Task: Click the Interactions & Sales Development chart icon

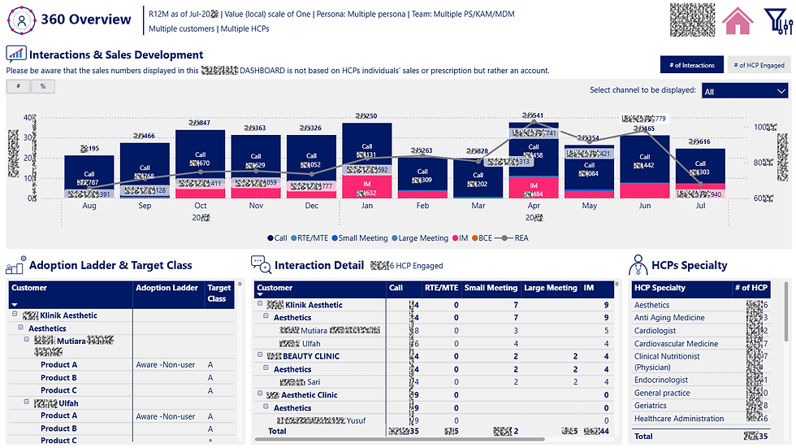Action: point(16,54)
